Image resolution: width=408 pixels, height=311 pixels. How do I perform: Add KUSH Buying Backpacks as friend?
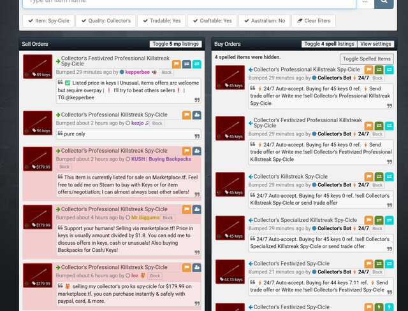coord(197,151)
